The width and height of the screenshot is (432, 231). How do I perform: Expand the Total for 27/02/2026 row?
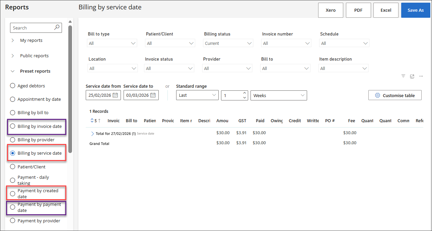pos(93,134)
